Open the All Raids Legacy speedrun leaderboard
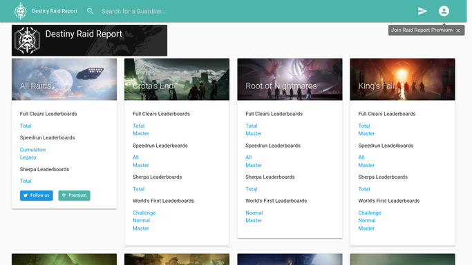This screenshot has height=265, width=472. [x=28, y=157]
